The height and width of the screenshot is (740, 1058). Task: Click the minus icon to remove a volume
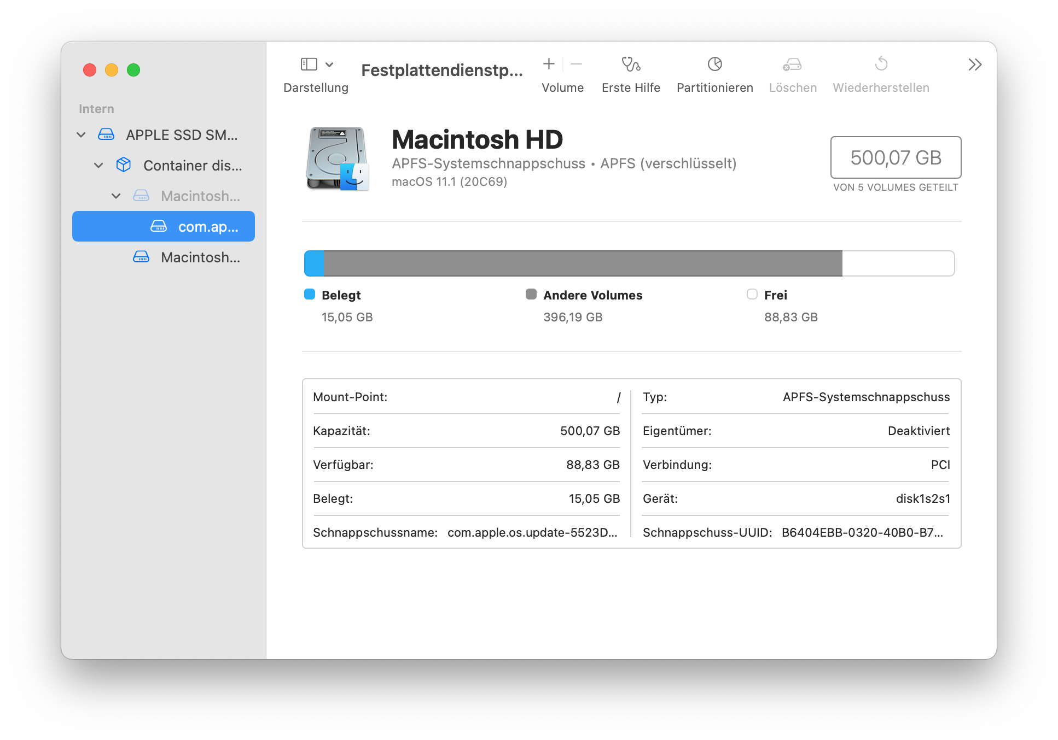coord(576,64)
